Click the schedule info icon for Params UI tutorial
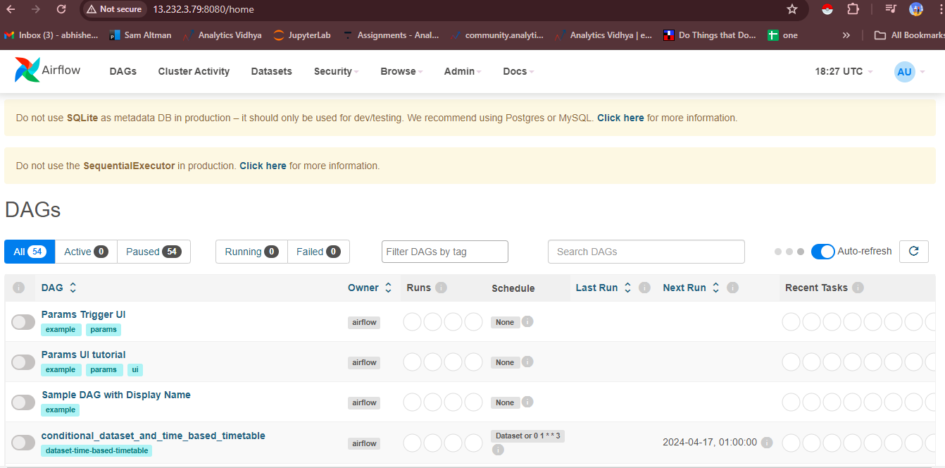 pyautogui.click(x=527, y=362)
